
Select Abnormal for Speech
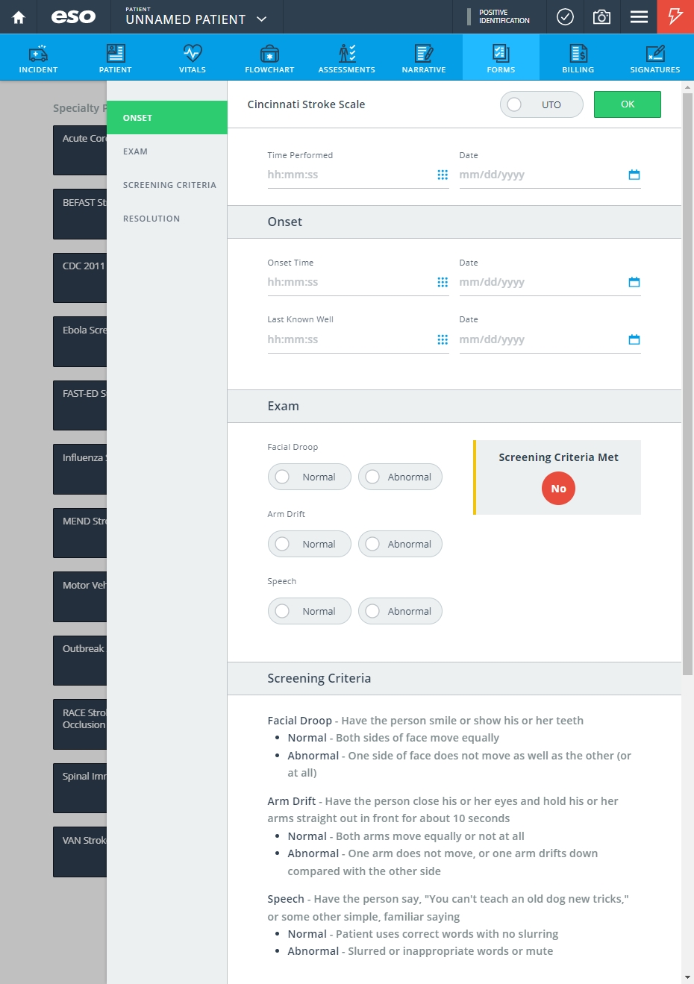[x=400, y=611]
